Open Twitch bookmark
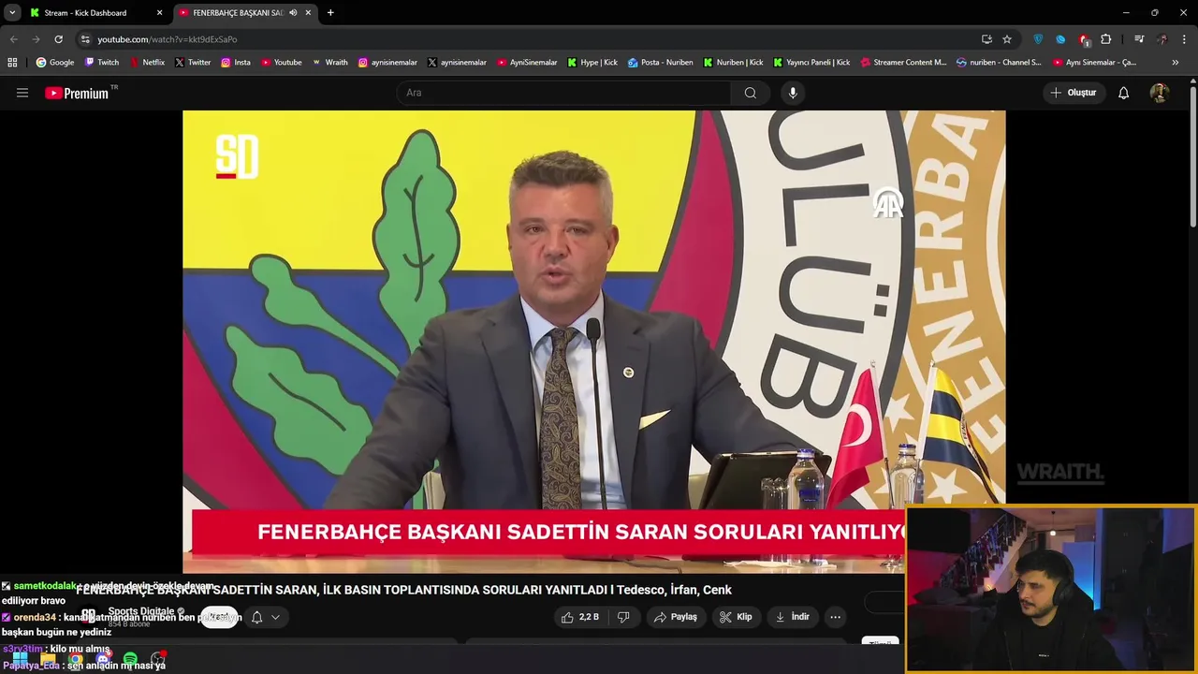This screenshot has height=674, width=1198. [101, 63]
